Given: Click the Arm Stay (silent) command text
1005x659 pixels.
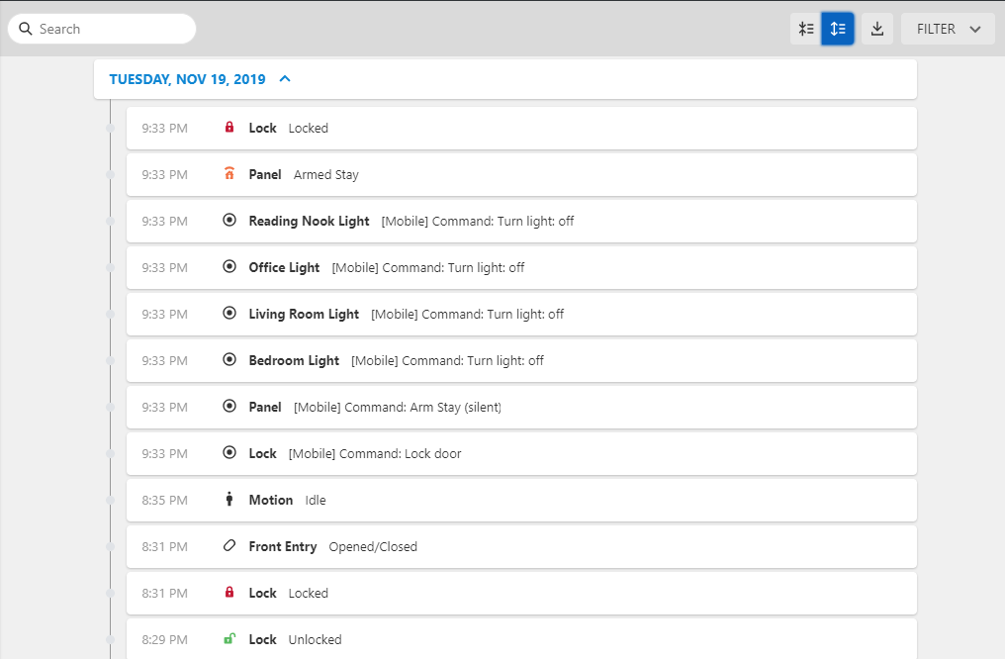Looking at the screenshot, I should pos(398,407).
